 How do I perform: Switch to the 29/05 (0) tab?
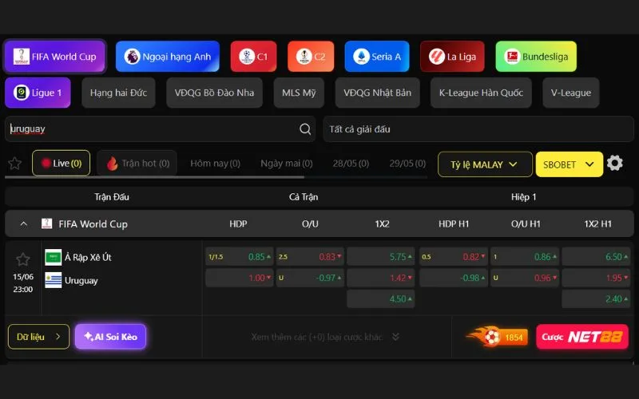tap(407, 164)
